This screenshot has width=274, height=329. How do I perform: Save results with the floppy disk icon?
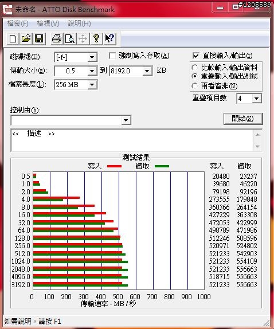(39, 38)
